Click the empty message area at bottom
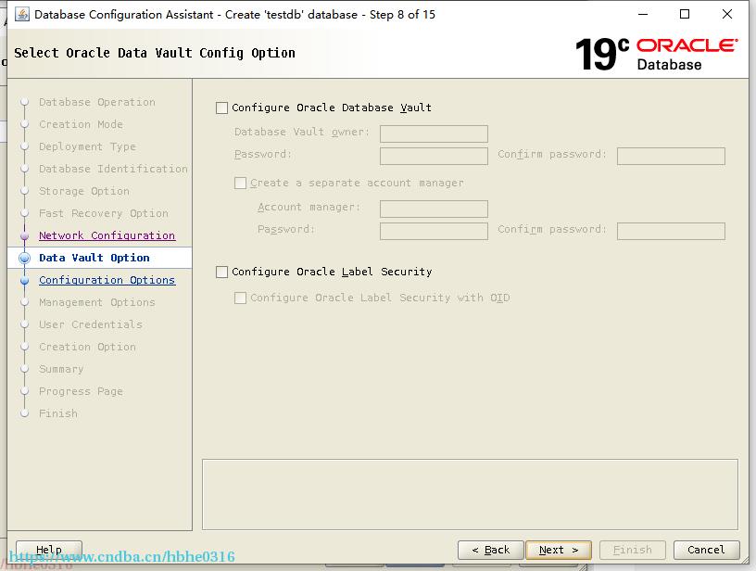Viewport: 756px width, 571px height. pyautogui.click(x=470, y=494)
